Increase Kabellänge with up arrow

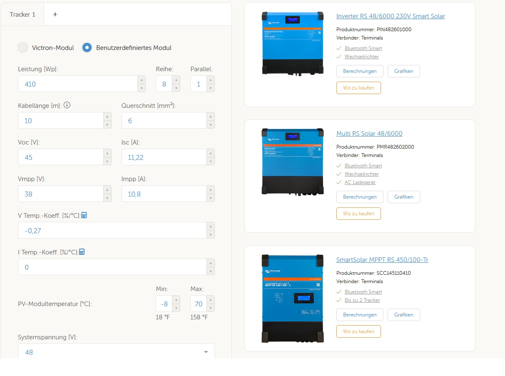point(107,116)
